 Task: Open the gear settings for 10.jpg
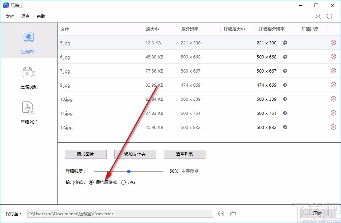click(285, 99)
